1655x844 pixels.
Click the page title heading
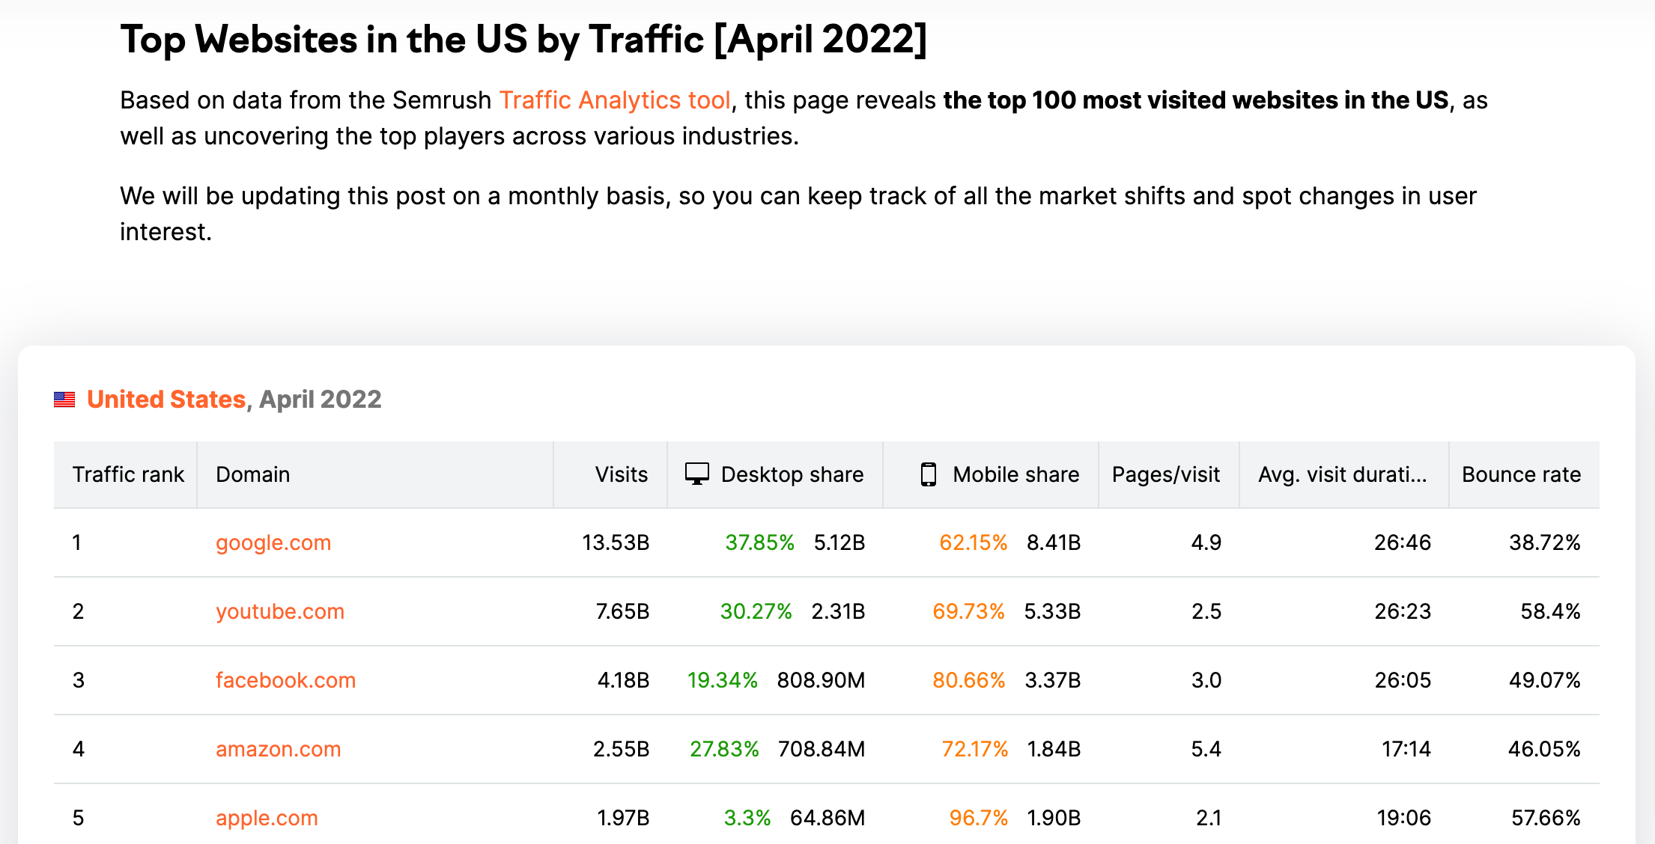pyautogui.click(x=523, y=40)
